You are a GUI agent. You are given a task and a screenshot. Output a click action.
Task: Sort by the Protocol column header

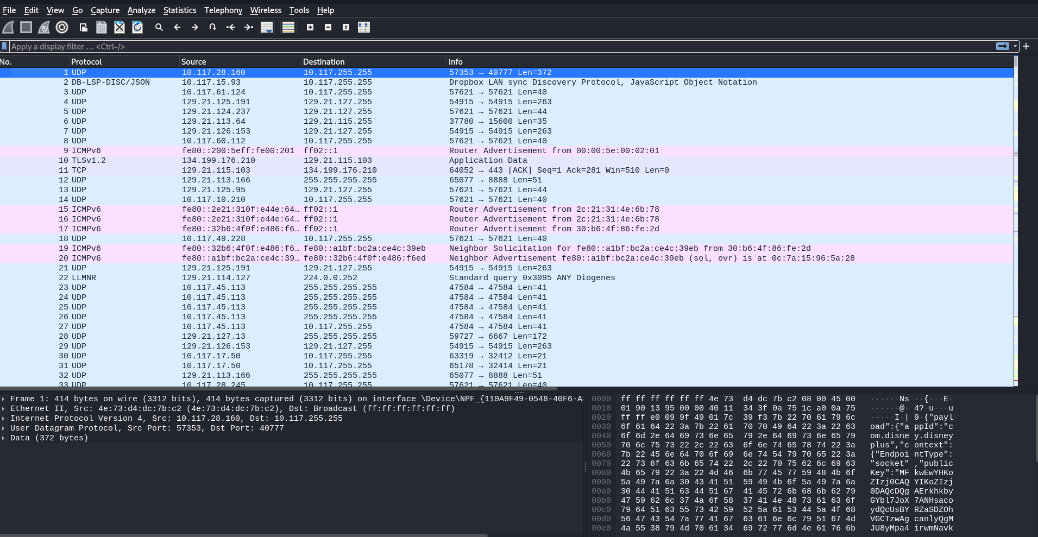pos(86,62)
